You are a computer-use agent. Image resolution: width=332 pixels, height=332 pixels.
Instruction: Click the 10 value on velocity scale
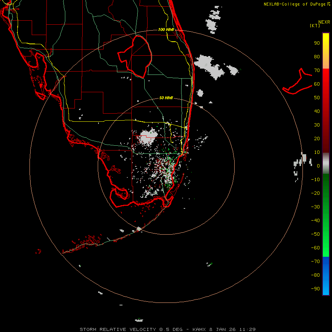point(317,152)
